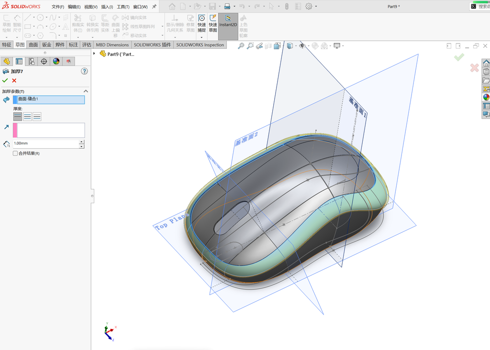Toggle 快速捕捉 quick snaps
The image size is (490, 350).
pyautogui.click(x=202, y=24)
